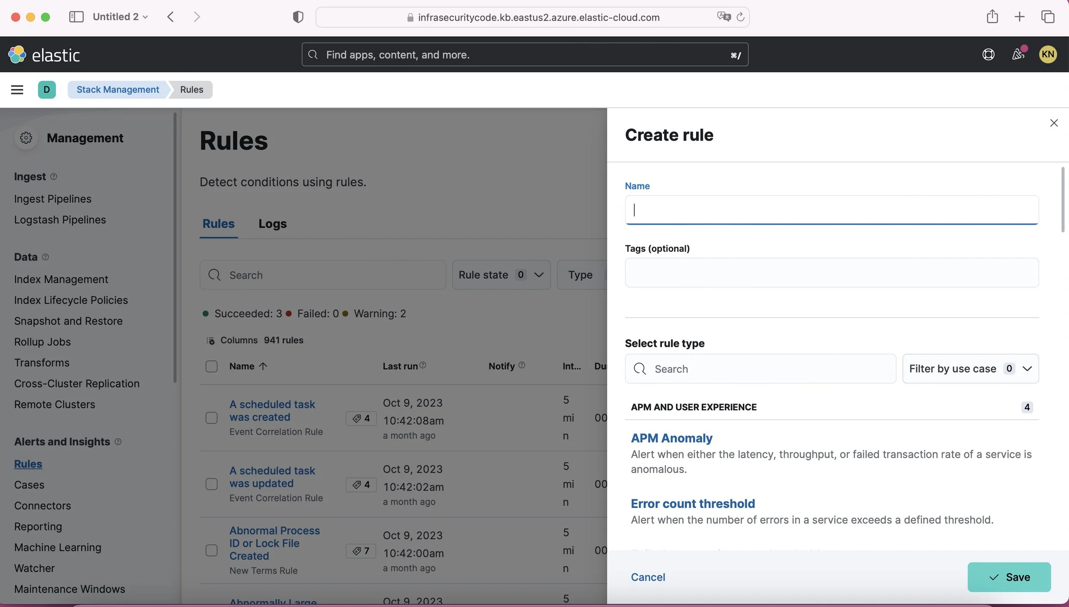The width and height of the screenshot is (1069, 607).
Task: Check the select-all rules checkbox
Action: [212, 366]
